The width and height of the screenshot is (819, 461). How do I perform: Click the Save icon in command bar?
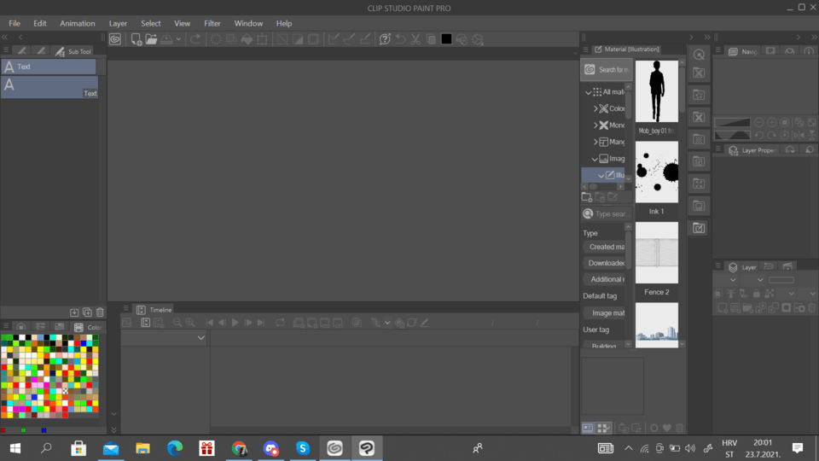coord(166,39)
